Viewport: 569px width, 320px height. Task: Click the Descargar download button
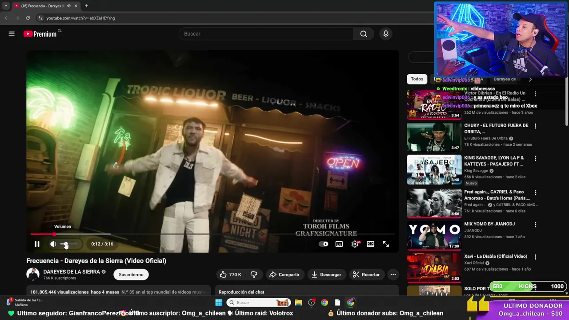pos(326,275)
